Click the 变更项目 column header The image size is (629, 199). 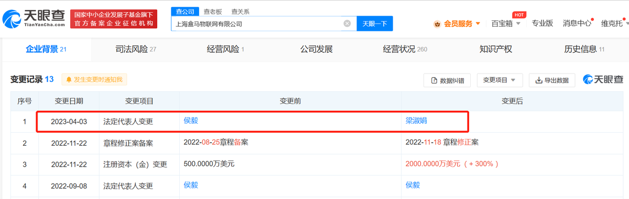[139, 101]
